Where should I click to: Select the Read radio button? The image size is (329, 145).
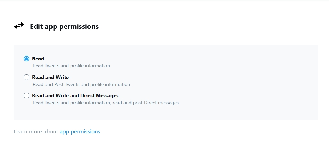point(26,59)
